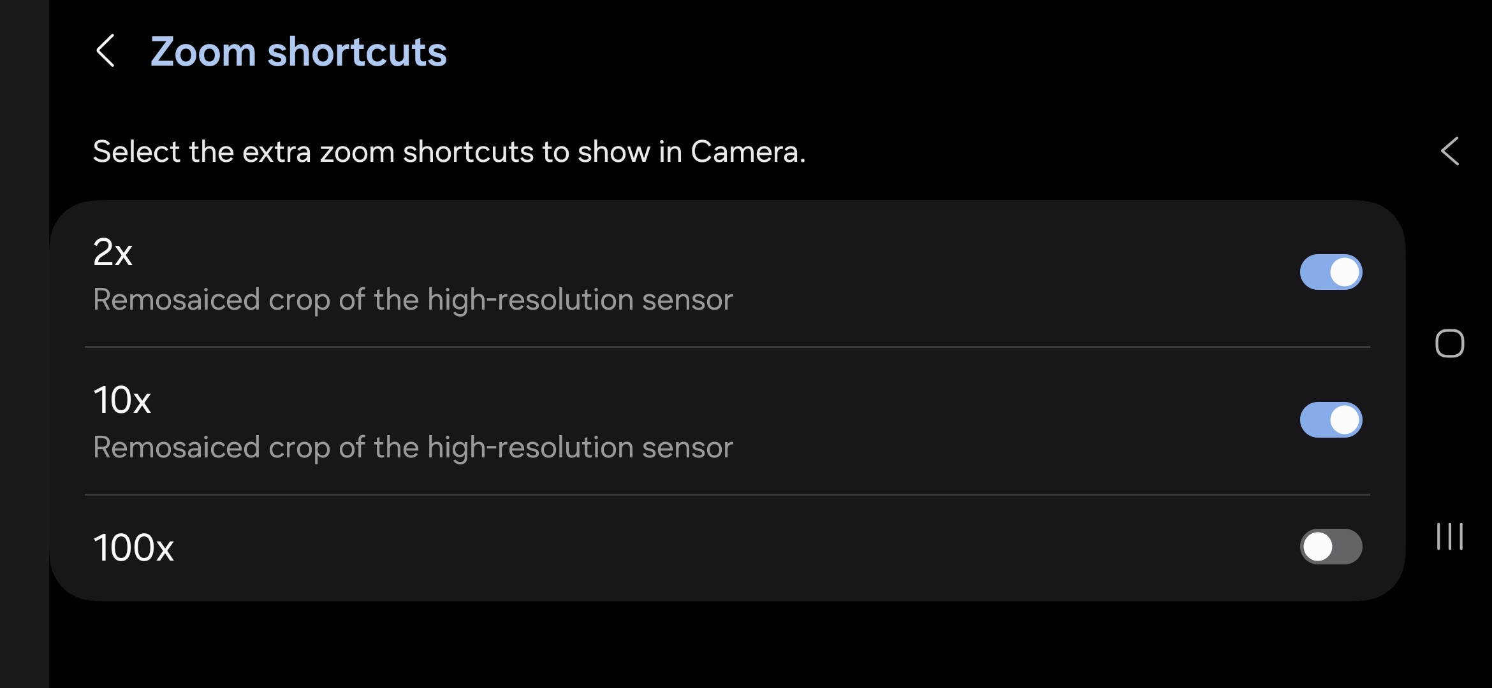Tap the "Select the extra zoom shortcuts" instruction text
This screenshot has height=688, width=1492.
[x=449, y=152]
